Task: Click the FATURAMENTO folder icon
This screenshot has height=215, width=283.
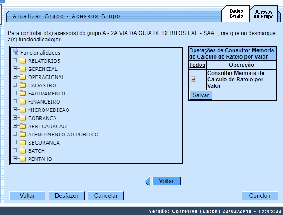Action: 23,94
